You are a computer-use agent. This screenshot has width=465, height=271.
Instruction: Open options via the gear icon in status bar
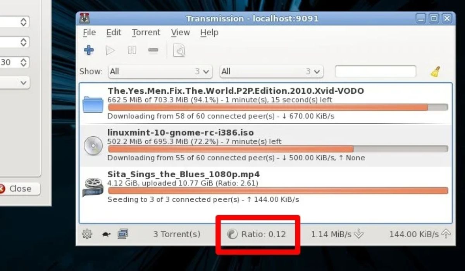87,234
